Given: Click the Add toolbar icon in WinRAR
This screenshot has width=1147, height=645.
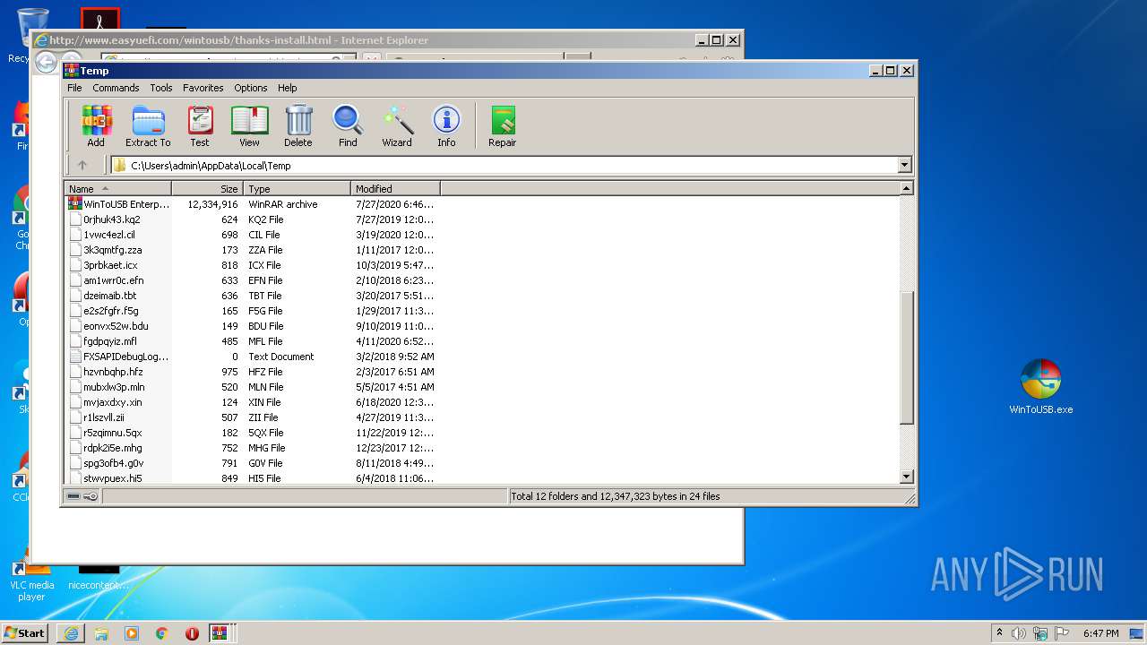Looking at the screenshot, I should [x=96, y=125].
